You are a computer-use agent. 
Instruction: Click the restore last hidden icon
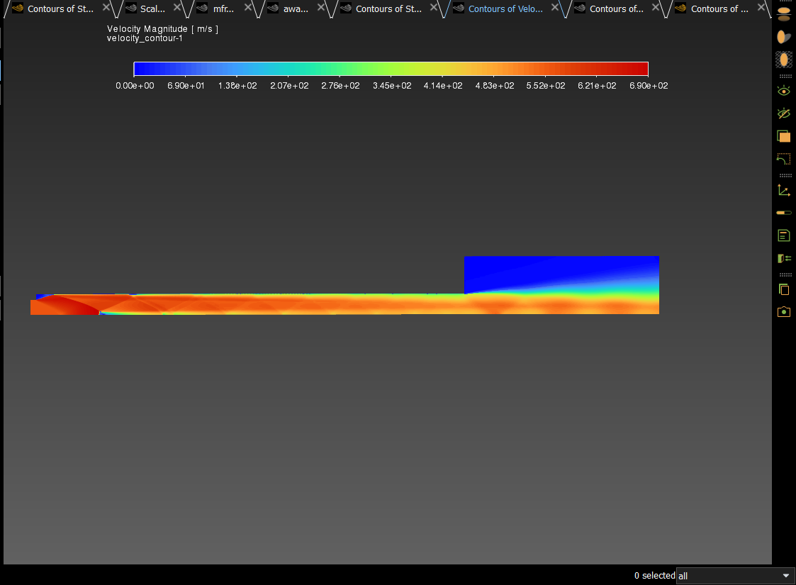point(783,159)
